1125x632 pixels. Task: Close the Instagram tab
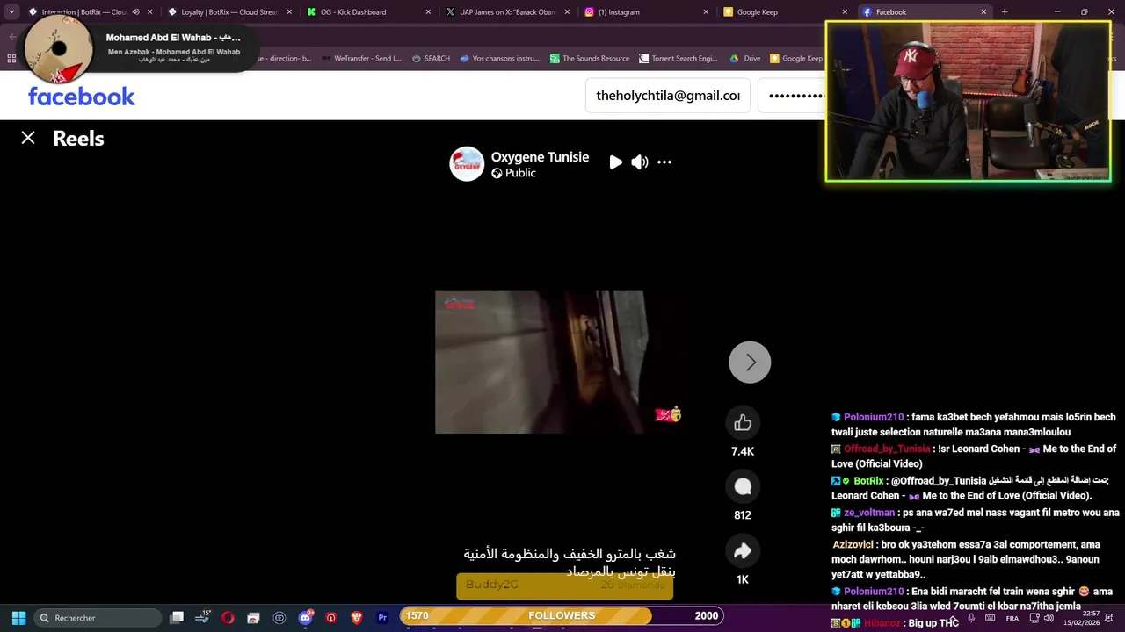(x=706, y=12)
